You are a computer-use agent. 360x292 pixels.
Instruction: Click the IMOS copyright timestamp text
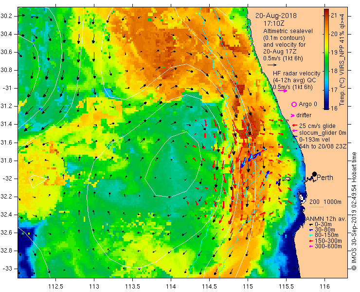click(x=354, y=211)
